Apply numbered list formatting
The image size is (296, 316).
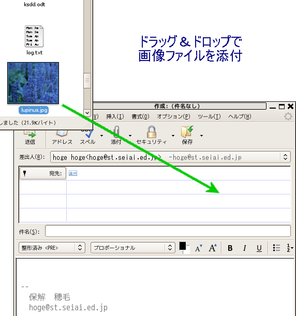click(x=290, y=248)
